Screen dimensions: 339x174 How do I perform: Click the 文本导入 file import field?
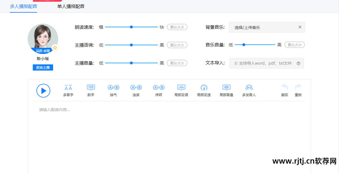pyautogui.click(x=267, y=63)
